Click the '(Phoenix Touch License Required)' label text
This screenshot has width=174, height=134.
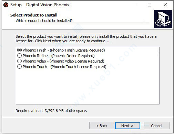pos(79,67)
